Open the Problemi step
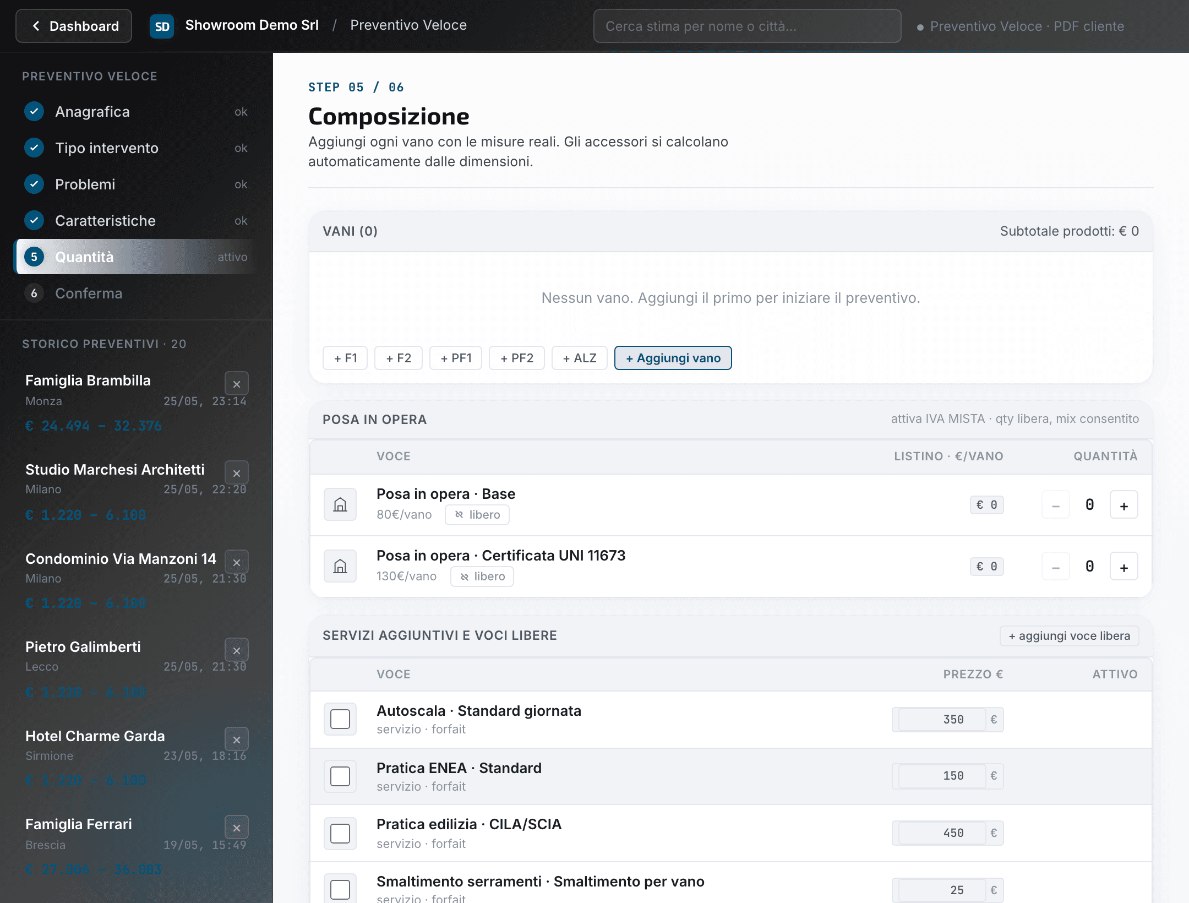This screenshot has height=903, width=1189. coord(137,184)
